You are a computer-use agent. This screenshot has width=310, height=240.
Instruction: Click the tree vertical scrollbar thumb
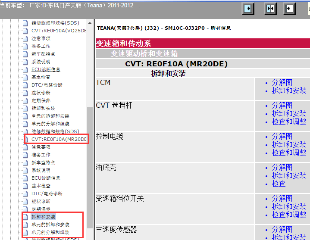(90, 168)
